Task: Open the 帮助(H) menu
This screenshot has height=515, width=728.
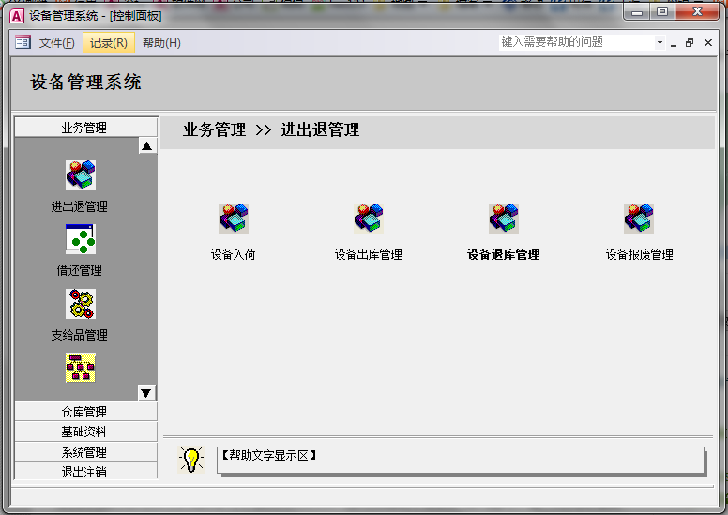Action: (x=161, y=43)
